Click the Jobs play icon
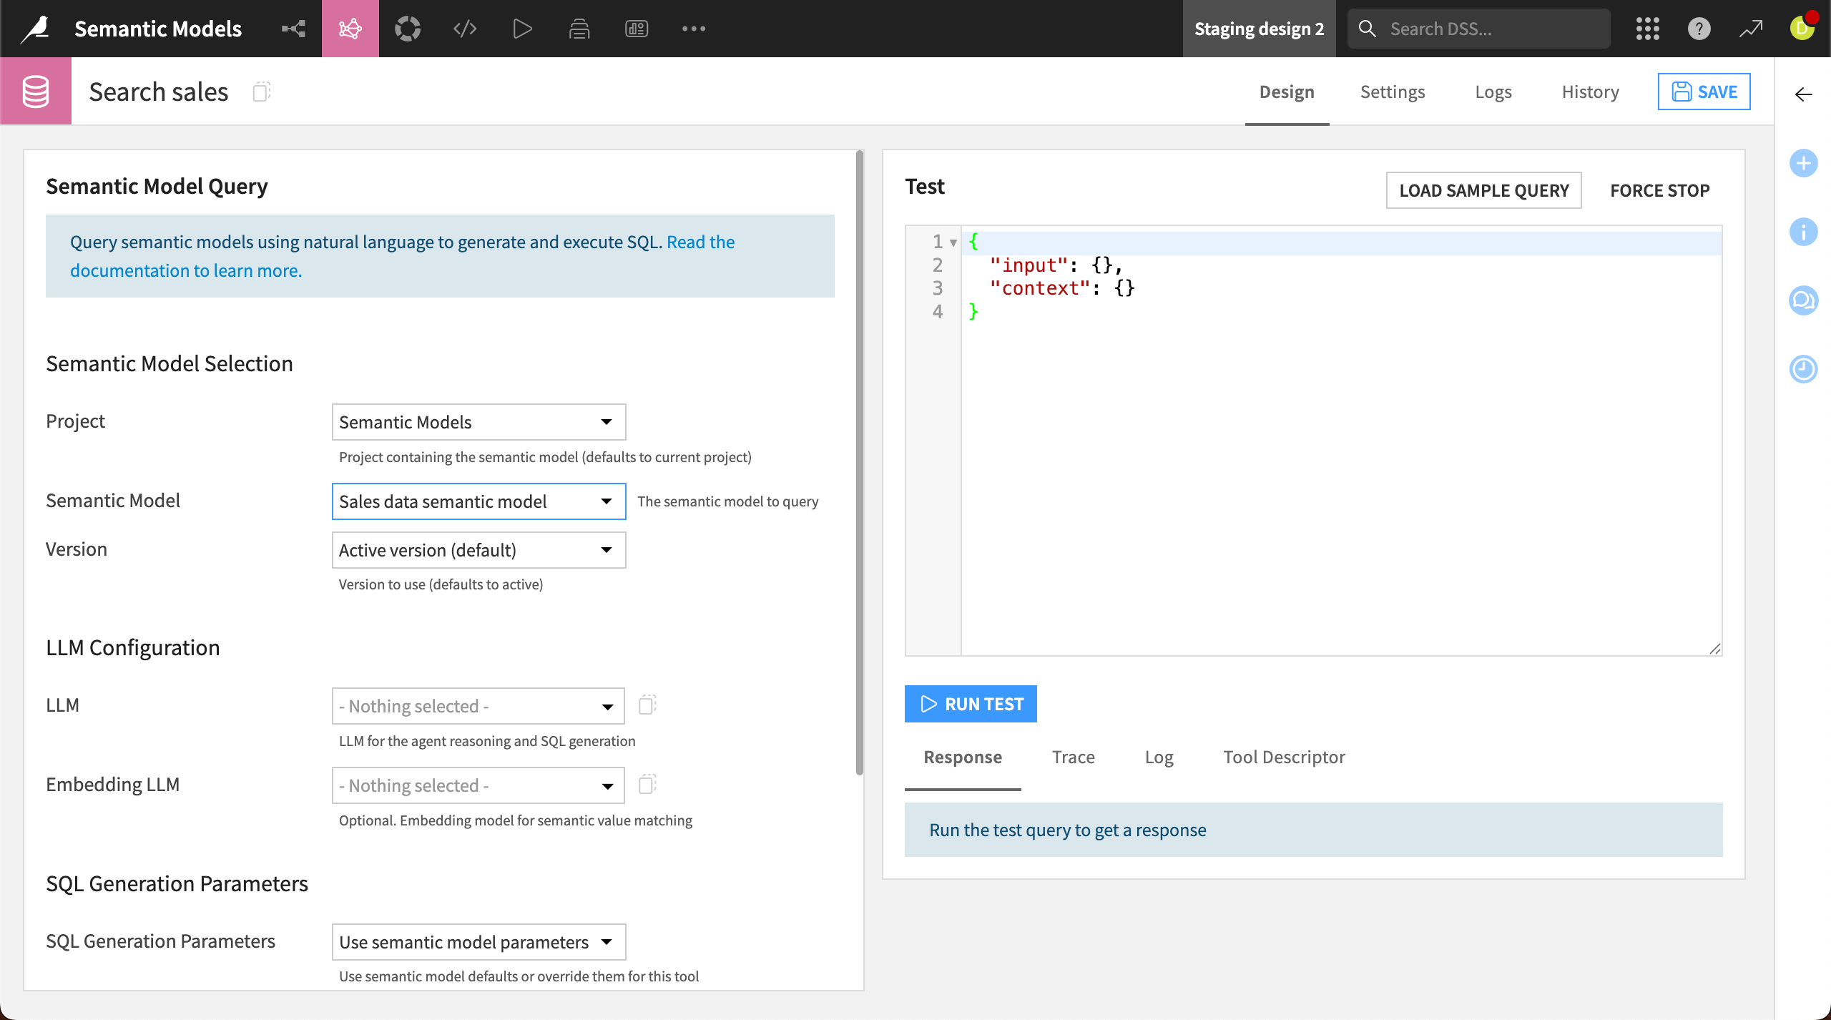Screen dimensions: 1831x1020 [522, 29]
